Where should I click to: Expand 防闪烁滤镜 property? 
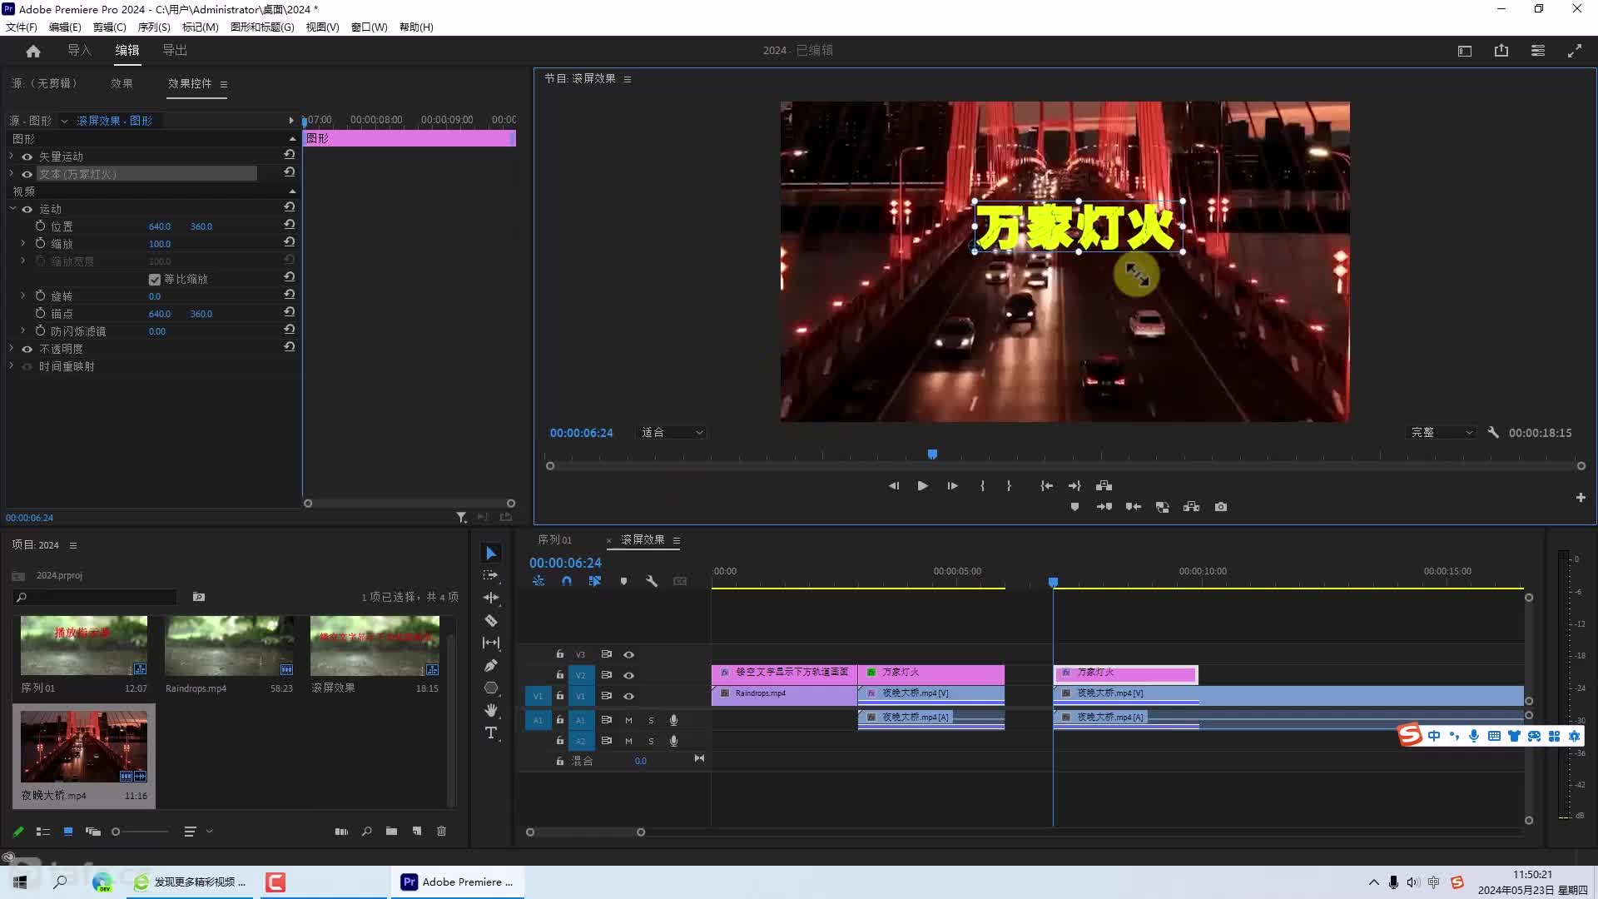pyautogui.click(x=23, y=331)
